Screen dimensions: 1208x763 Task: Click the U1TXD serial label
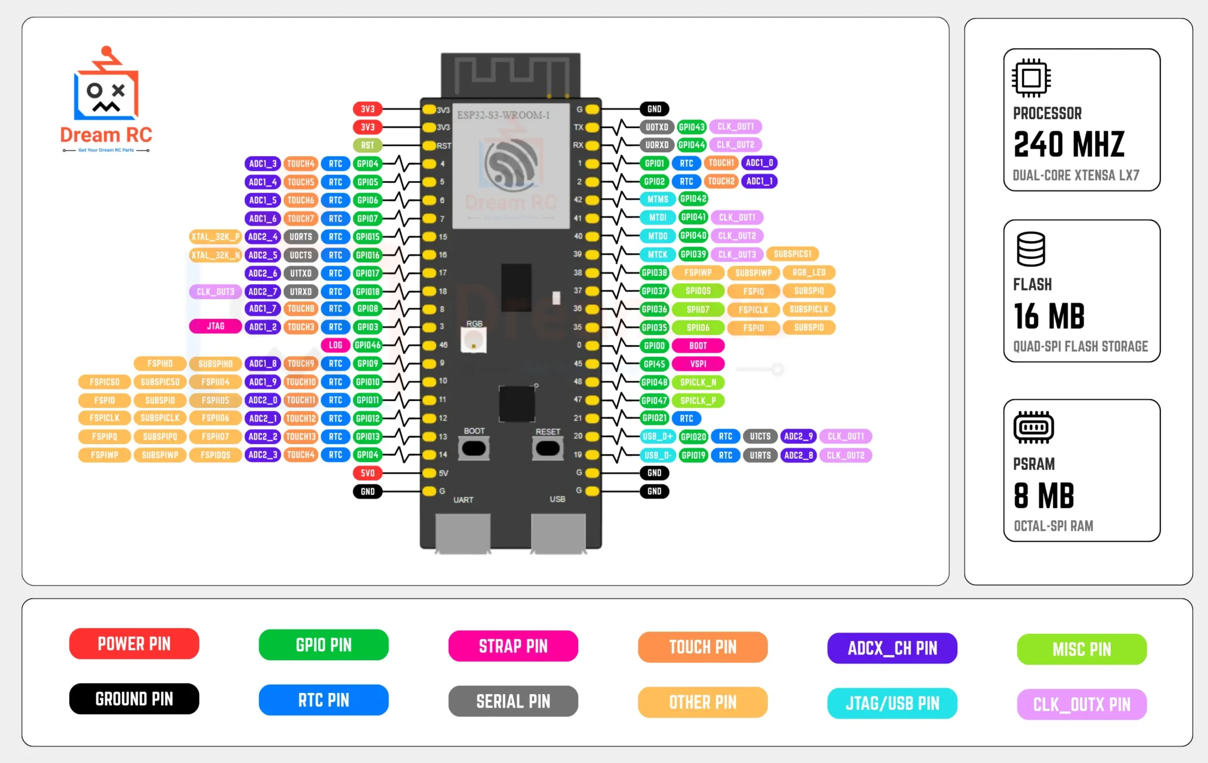pyautogui.click(x=301, y=273)
